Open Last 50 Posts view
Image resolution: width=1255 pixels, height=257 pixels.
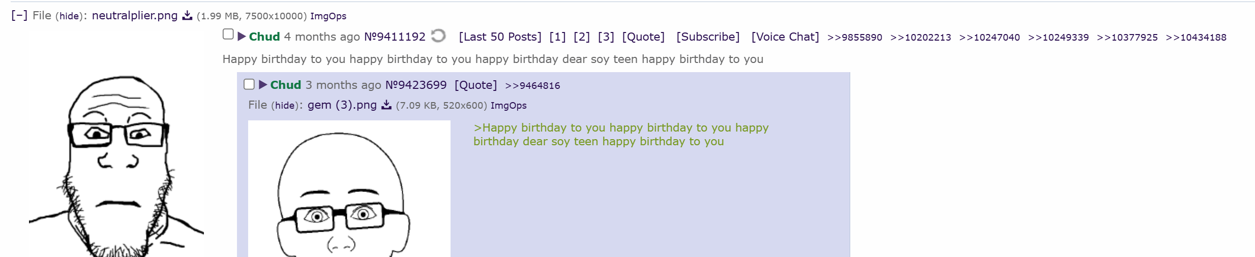tap(500, 37)
